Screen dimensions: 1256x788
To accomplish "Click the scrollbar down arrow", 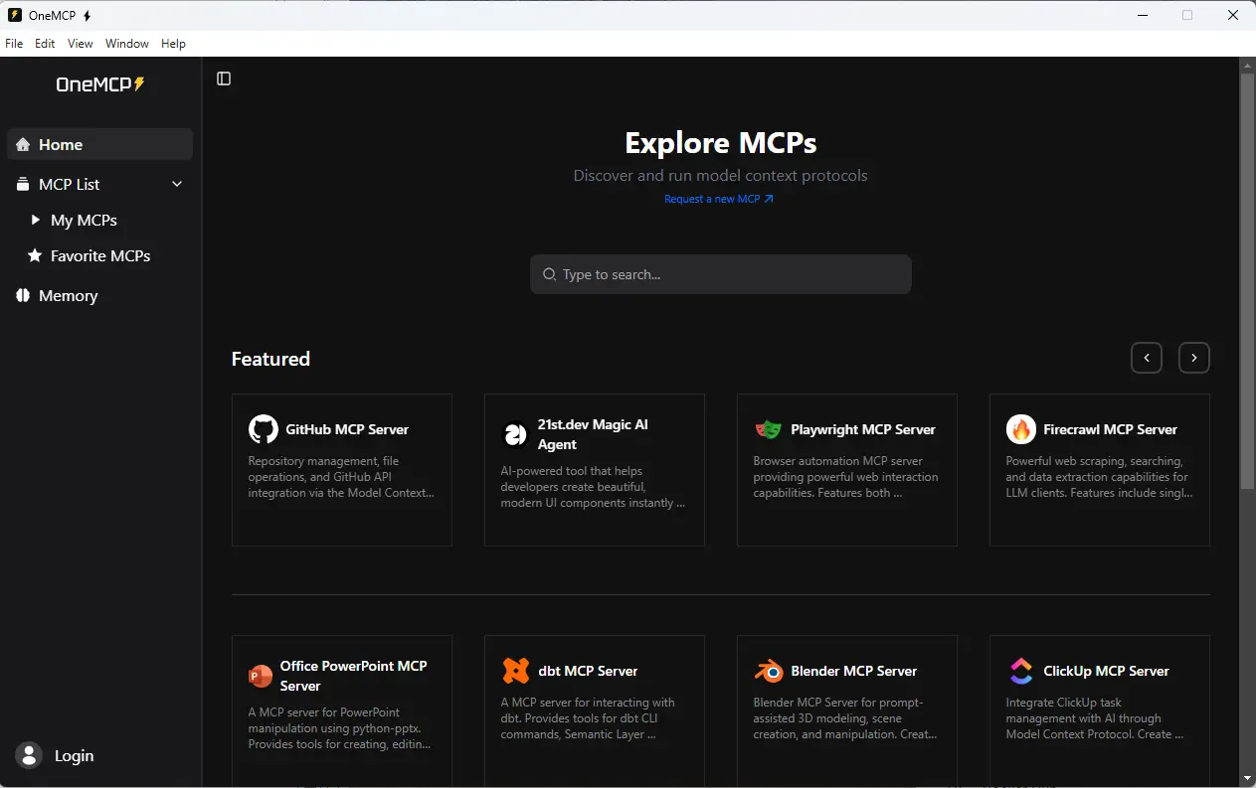I will click(1247, 778).
